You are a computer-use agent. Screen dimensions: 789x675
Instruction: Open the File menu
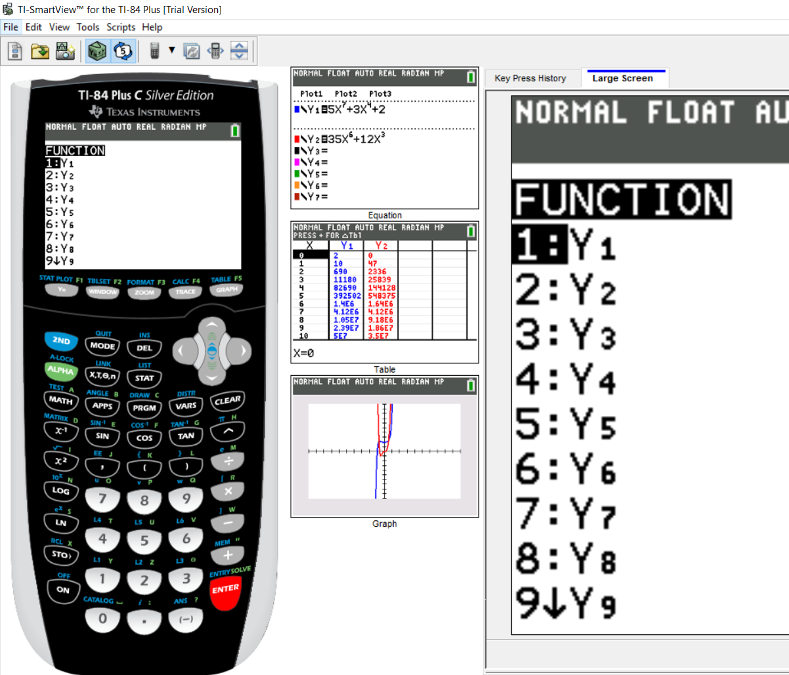pos(11,27)
